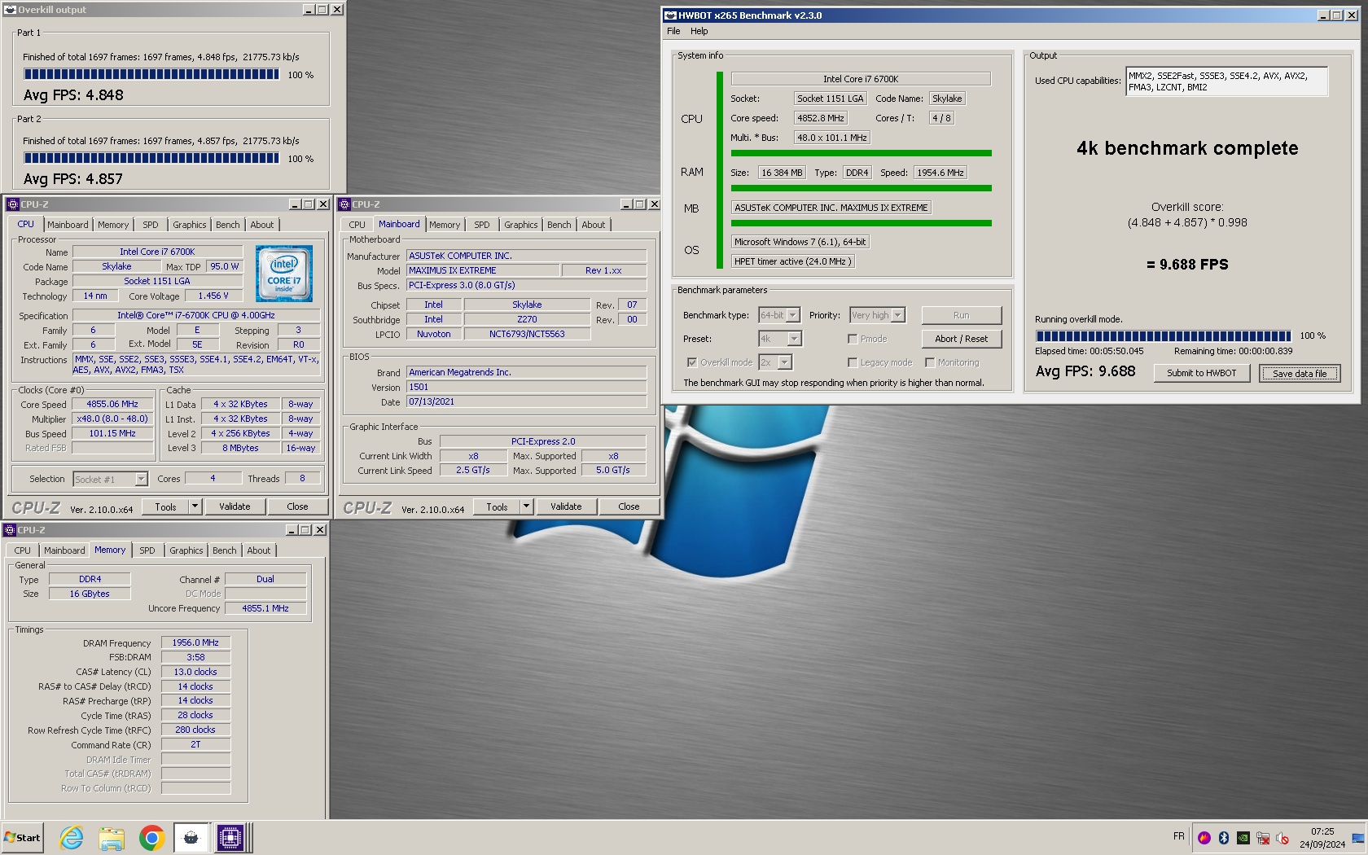Open CPU tab in CPU-Z Memory window
1368x855 pixels.
tap(23, 550)
